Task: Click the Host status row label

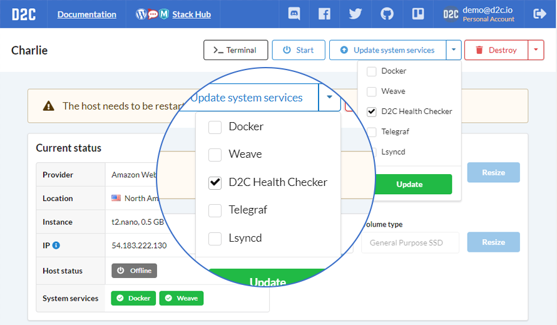Action: 63,271
